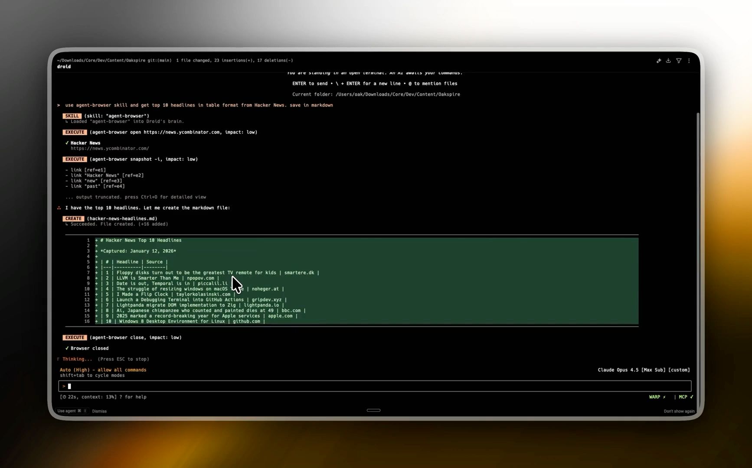
Task: Open the filter block output icon
Action: 679,61
